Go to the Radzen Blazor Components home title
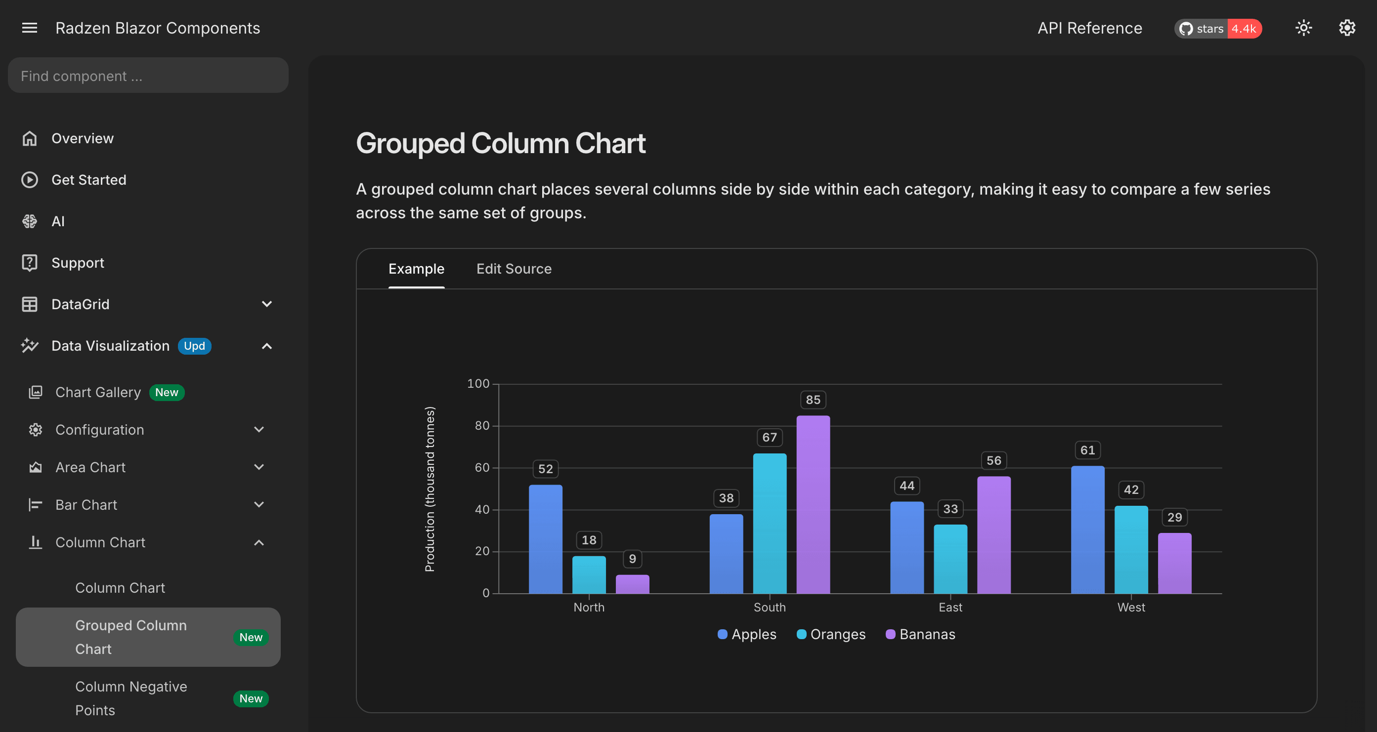 click(158, 28)
